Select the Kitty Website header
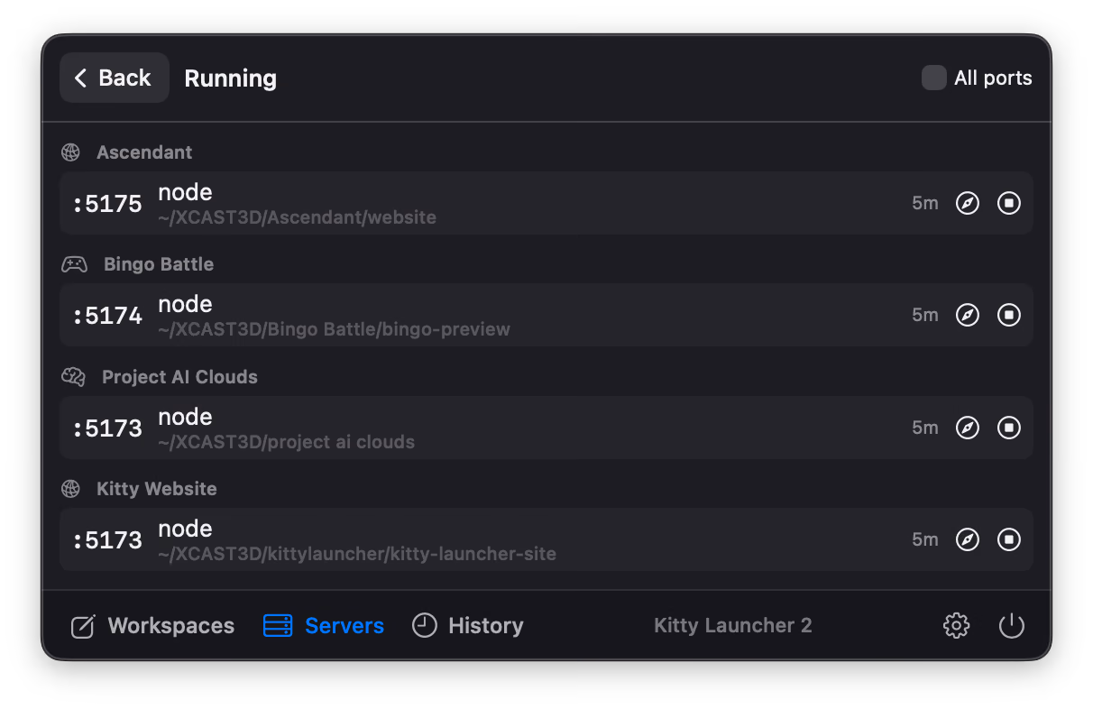The height and width of the screenshot is (709, 1093). tap(157, 489)
